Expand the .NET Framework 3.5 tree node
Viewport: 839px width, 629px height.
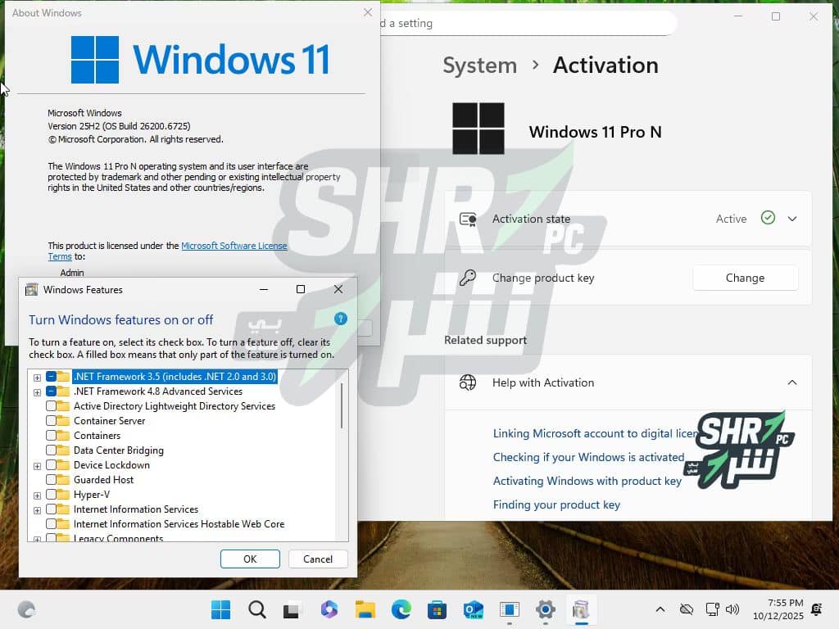pyautogui.click(x=37, y=377)
